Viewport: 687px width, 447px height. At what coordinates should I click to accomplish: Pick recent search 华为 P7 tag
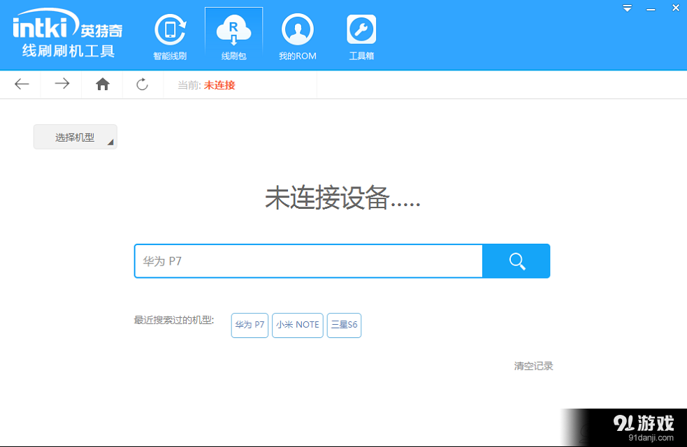coord(250,325)
